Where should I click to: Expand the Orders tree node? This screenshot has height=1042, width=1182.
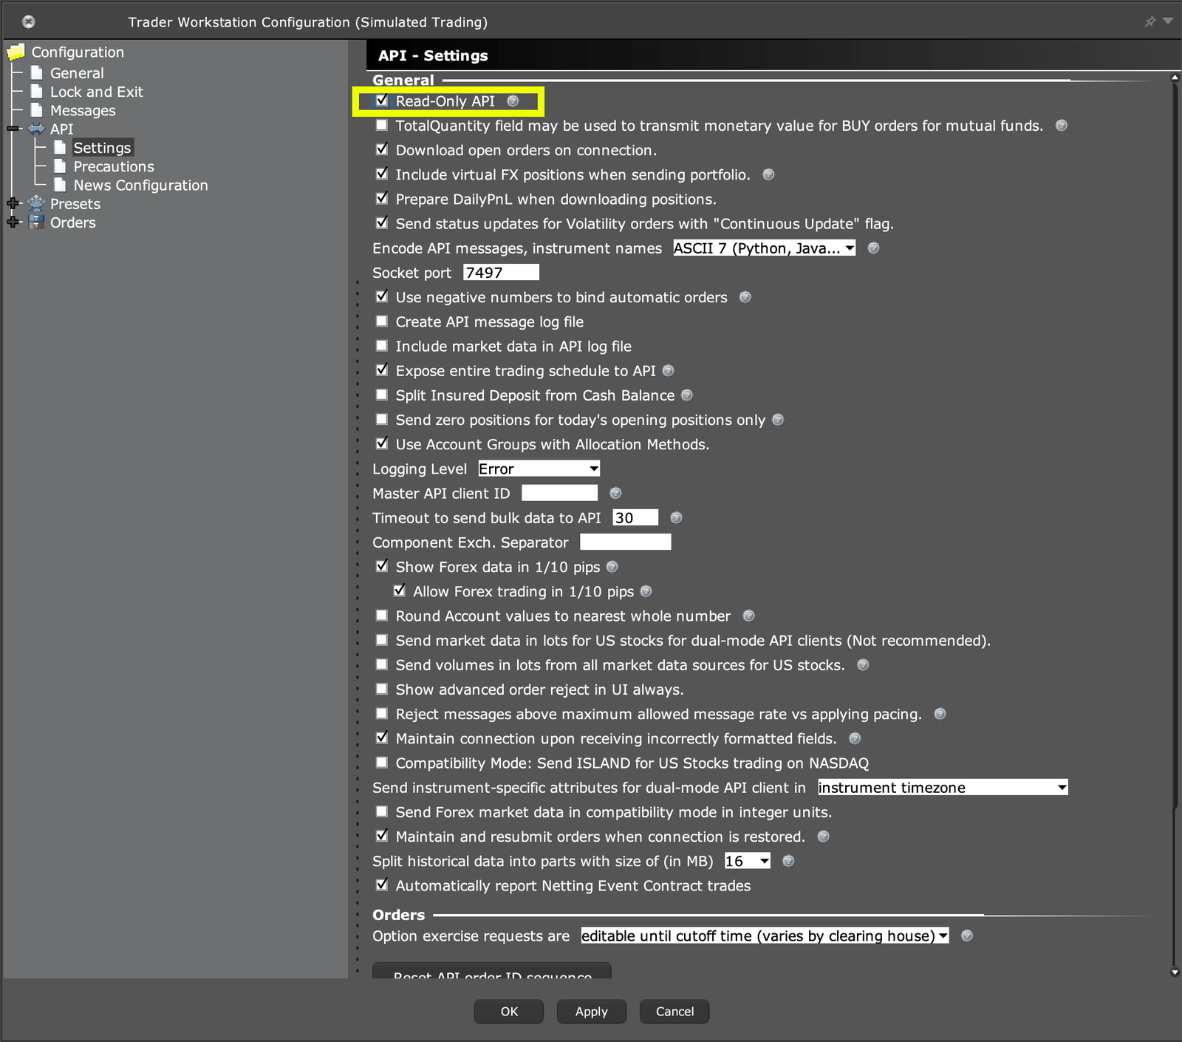pos(13,222)
